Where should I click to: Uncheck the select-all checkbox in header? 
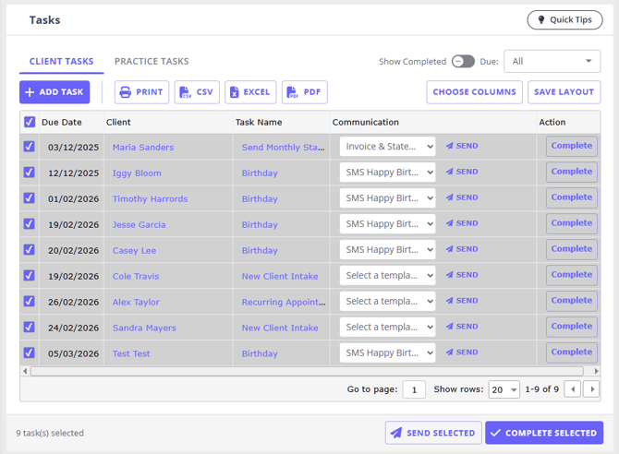click(x=30, y=122)
